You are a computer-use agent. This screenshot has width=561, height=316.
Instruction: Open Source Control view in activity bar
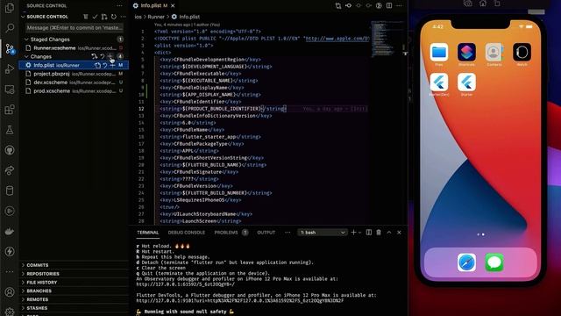[10, 48]
